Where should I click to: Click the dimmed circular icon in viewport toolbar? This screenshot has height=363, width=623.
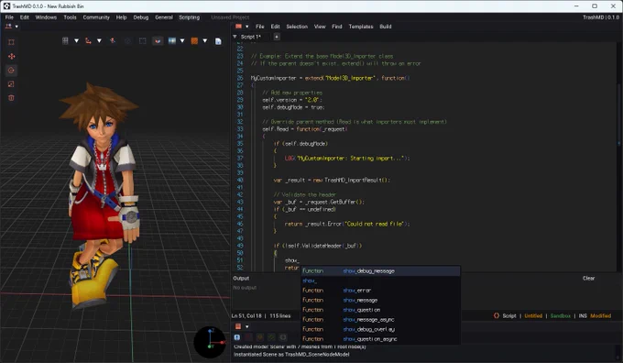tap(127, 40)
